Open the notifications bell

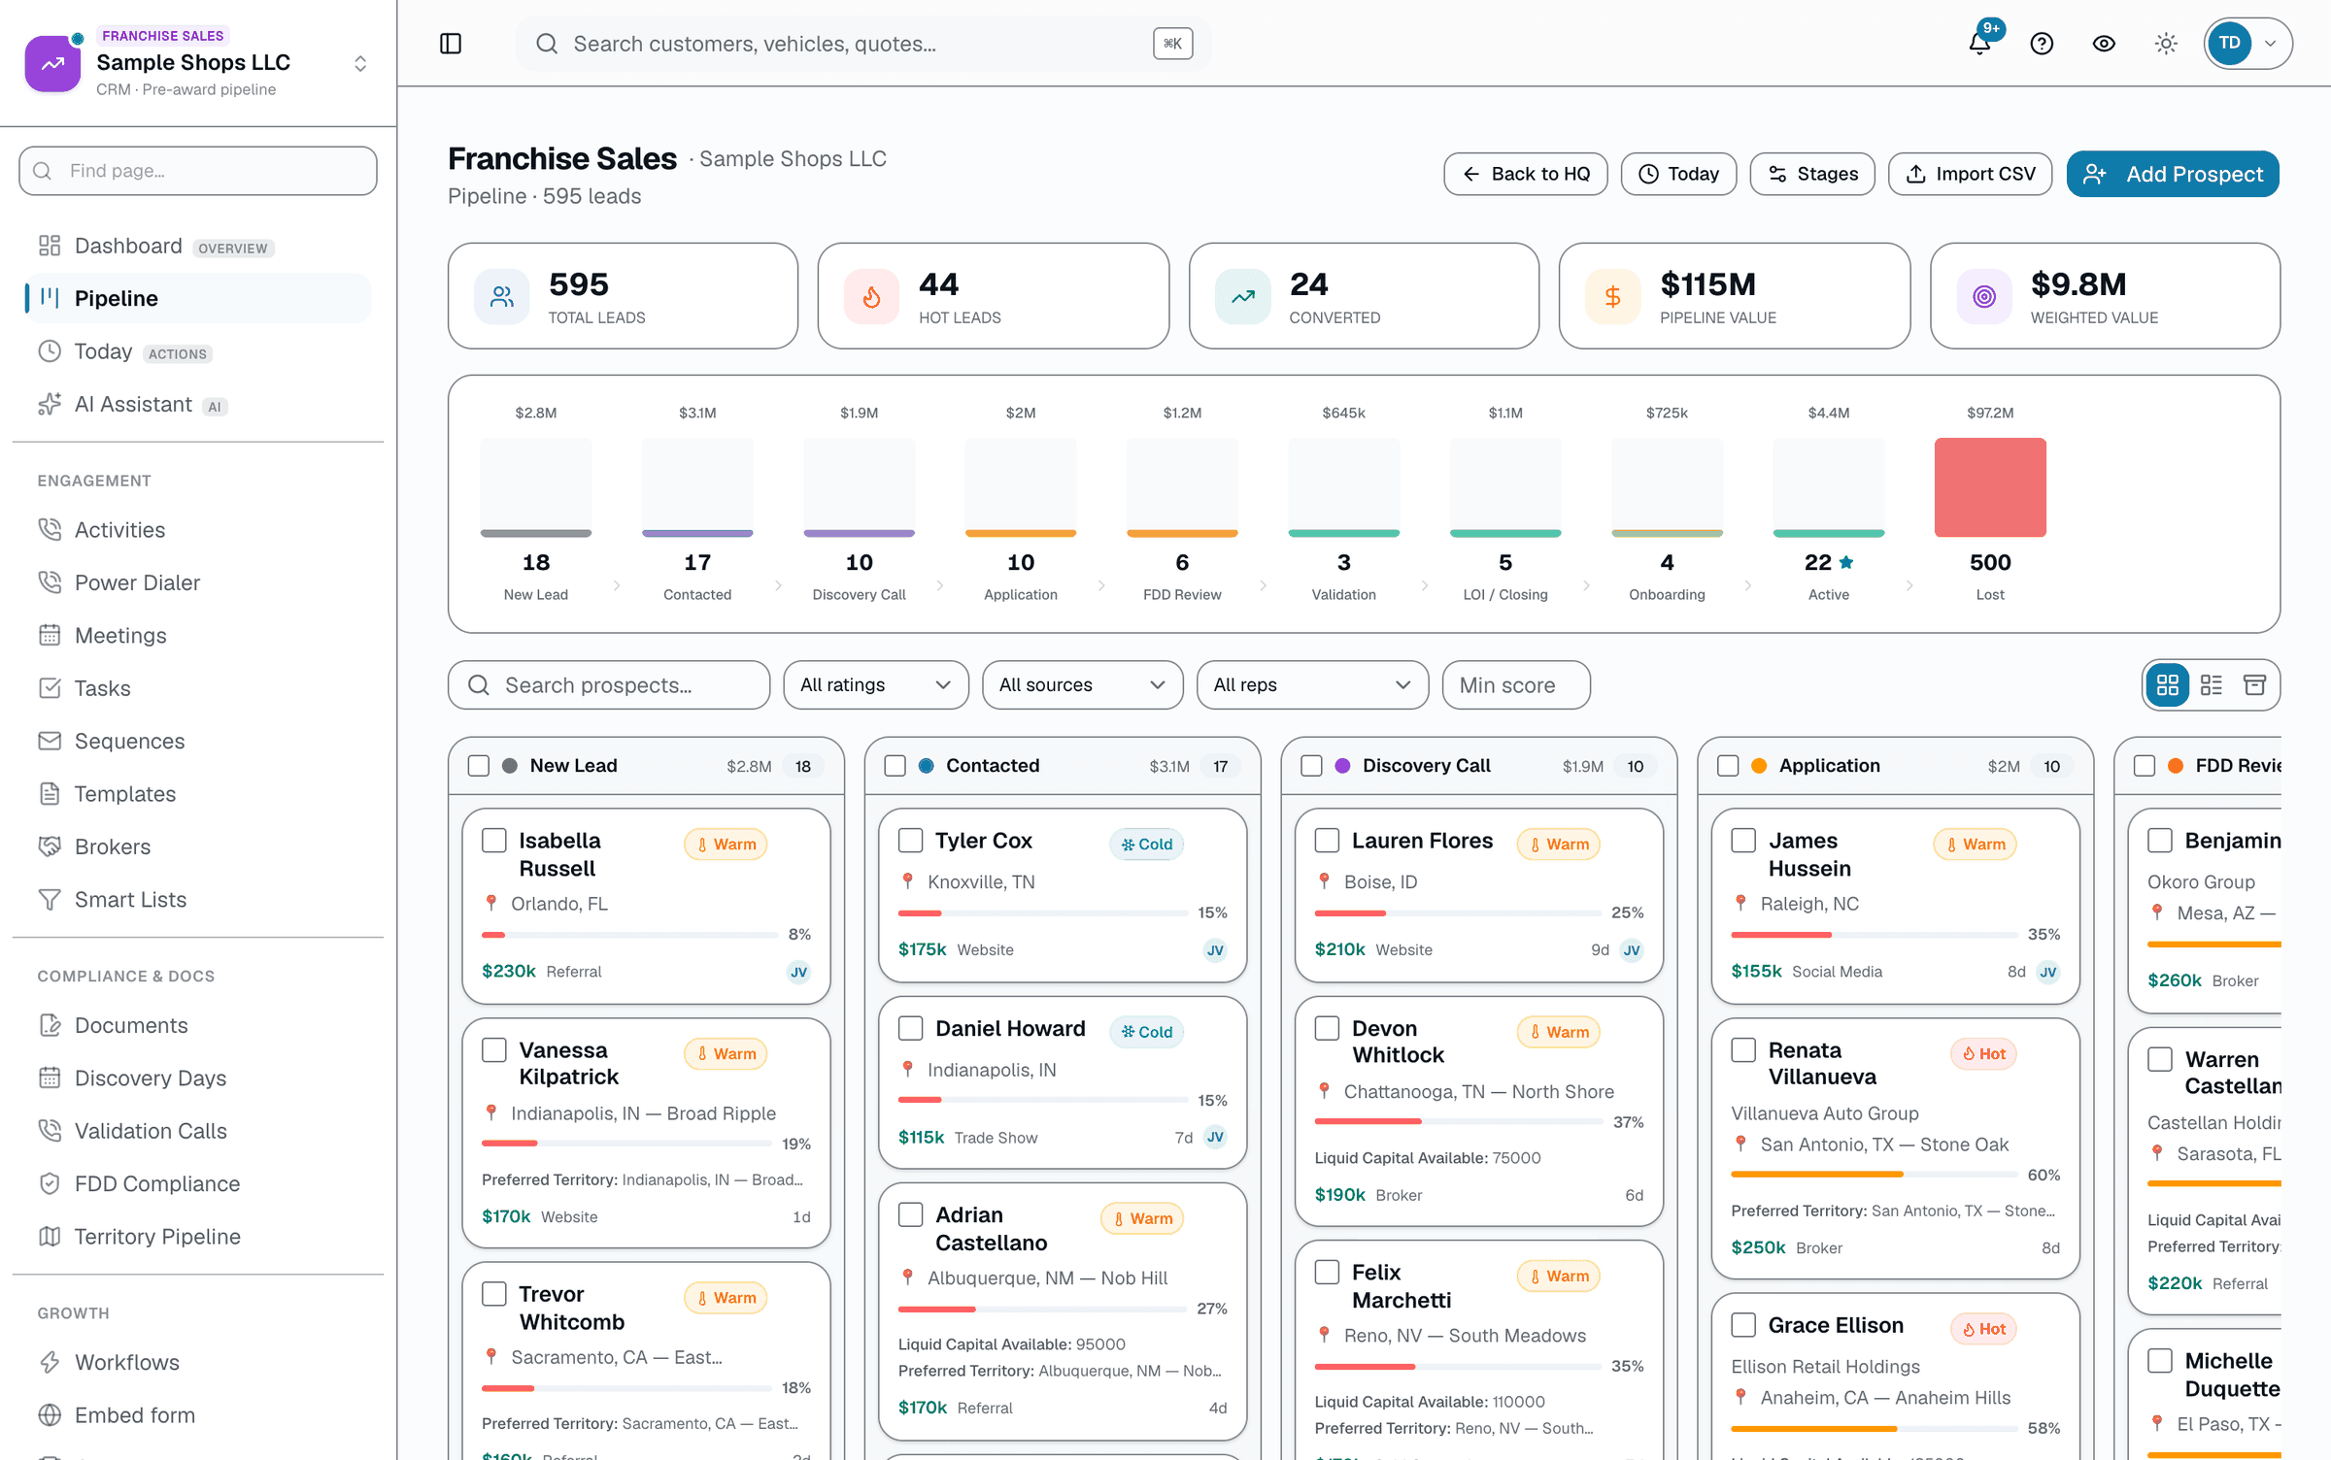point(1979,44)
